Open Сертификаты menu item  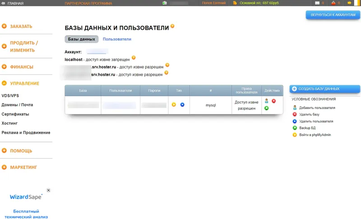coord(15,114)
